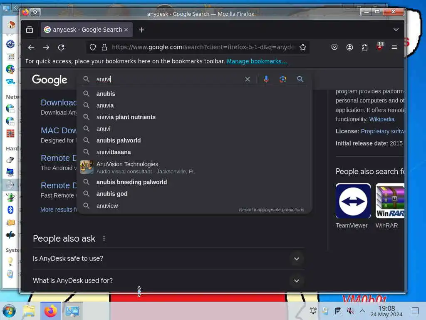Open the house icon in the left panel
This screenshot has height=320, width=426.
(x=11, y=25)
